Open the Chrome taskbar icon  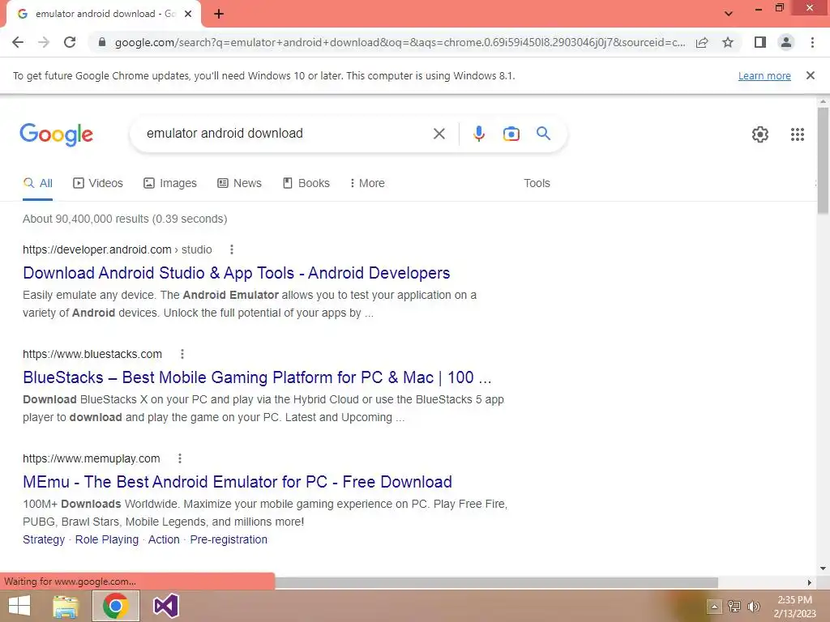pos(116,606)
